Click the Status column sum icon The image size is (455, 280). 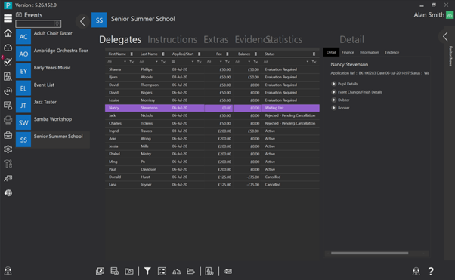pyautogui.click(x=314, y=54)
